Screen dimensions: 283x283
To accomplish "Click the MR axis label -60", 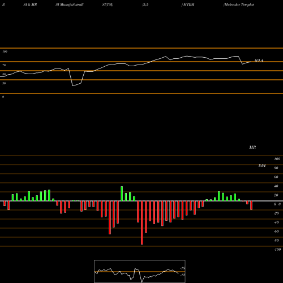I will point(276,231).
